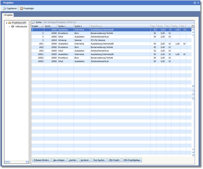Expand the Volltextsuche tree node
Viewport: 203px width, 169px height.
[9, 27]
